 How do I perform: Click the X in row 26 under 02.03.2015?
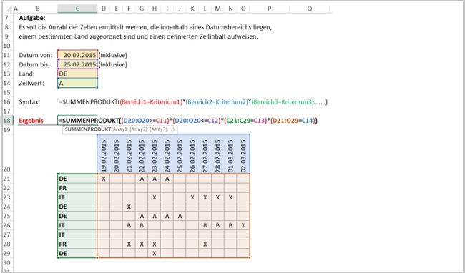pyautogui.click(x=243, y=225)
